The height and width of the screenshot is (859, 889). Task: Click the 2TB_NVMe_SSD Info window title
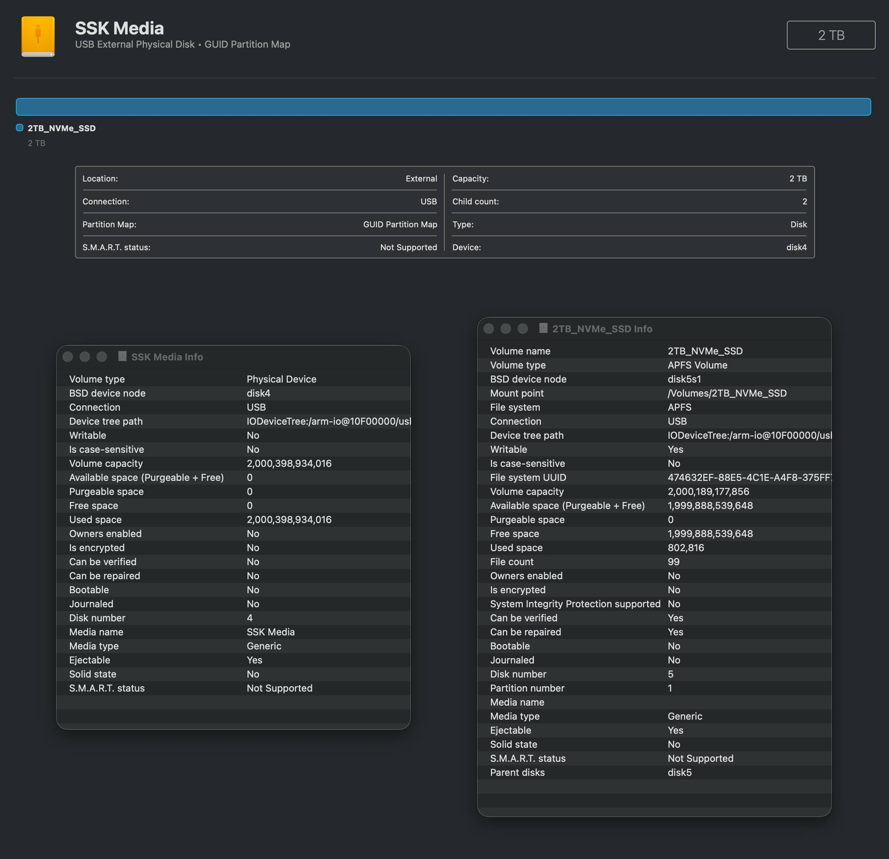point(602,329)
